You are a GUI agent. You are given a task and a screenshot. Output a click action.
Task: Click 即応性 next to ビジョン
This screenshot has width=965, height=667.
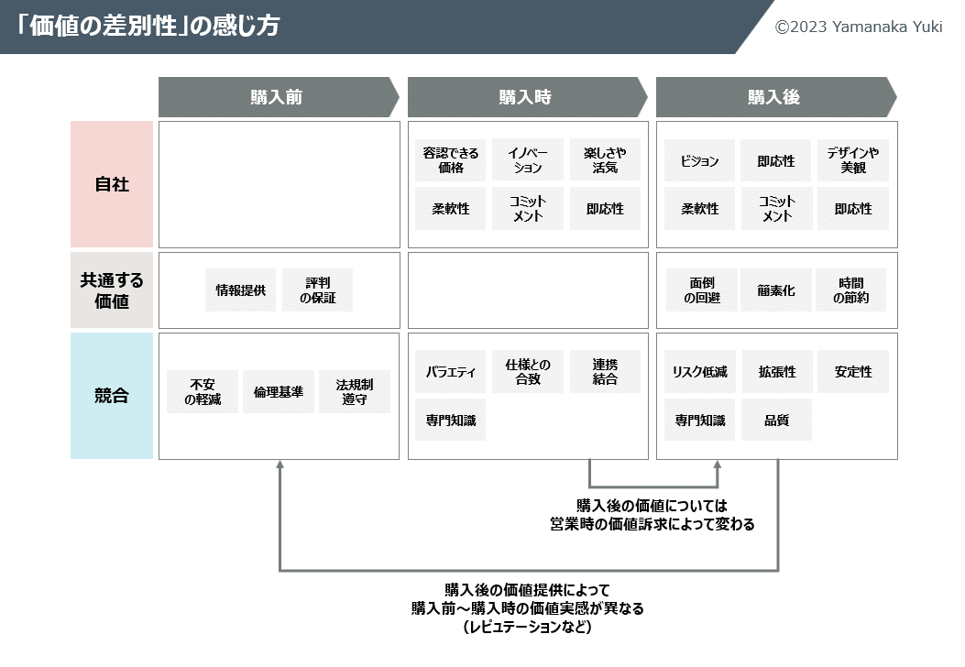click(776, 160)
